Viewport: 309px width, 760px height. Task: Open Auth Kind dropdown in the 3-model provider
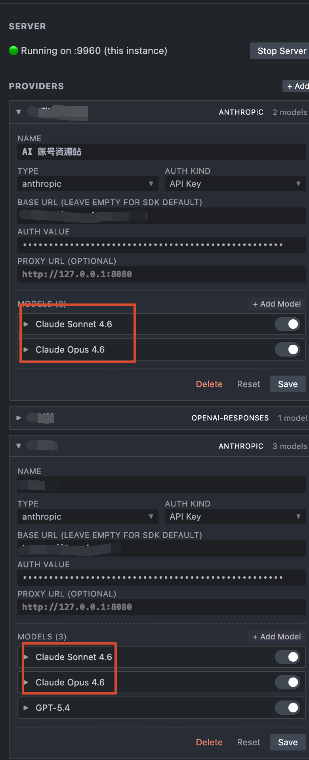(235, 516)
